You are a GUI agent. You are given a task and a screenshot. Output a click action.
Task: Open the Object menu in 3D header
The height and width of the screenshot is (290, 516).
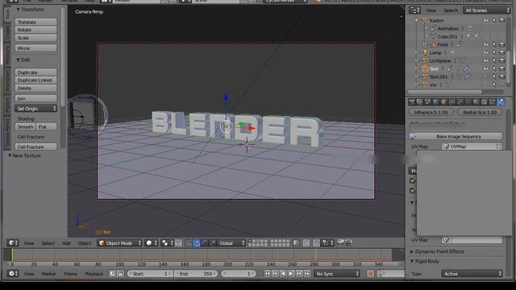point(85,243)
